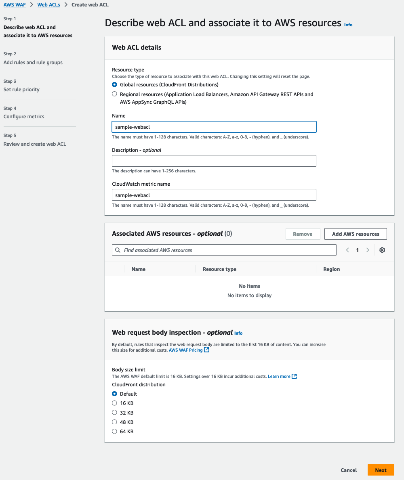The height and width of the screenshot is (480, 404).
Task: Click external link icon beside Learn more
Action: pos(295,376)
